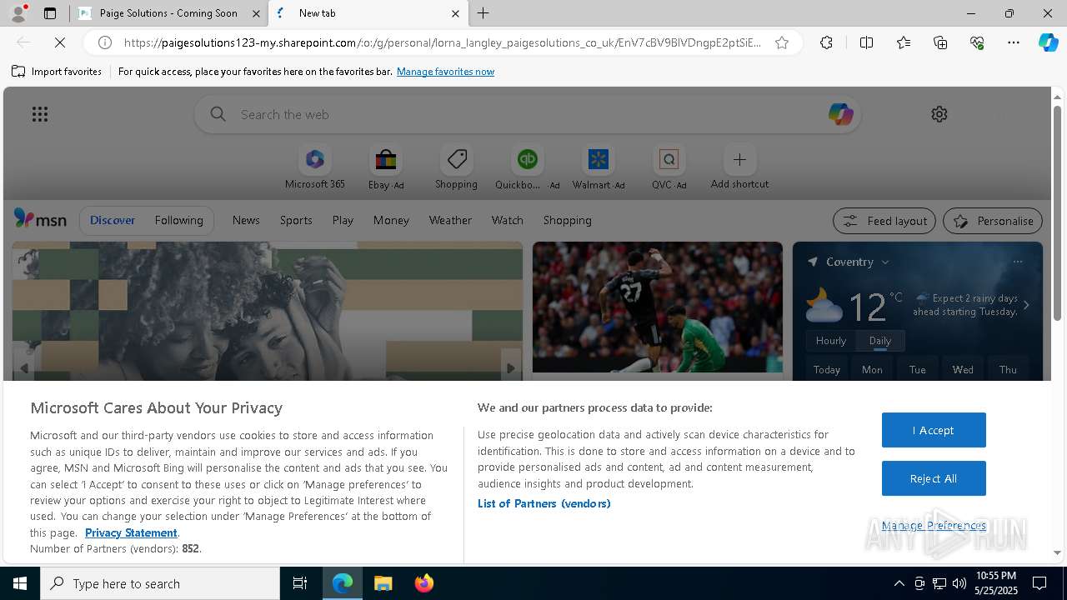Open page settings gear
This screenshot has height=600, width=1067.
point(939,114)
